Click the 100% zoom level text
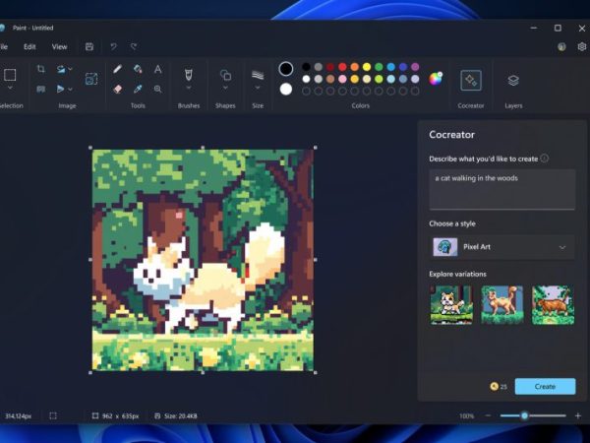 tap(466, 416)
